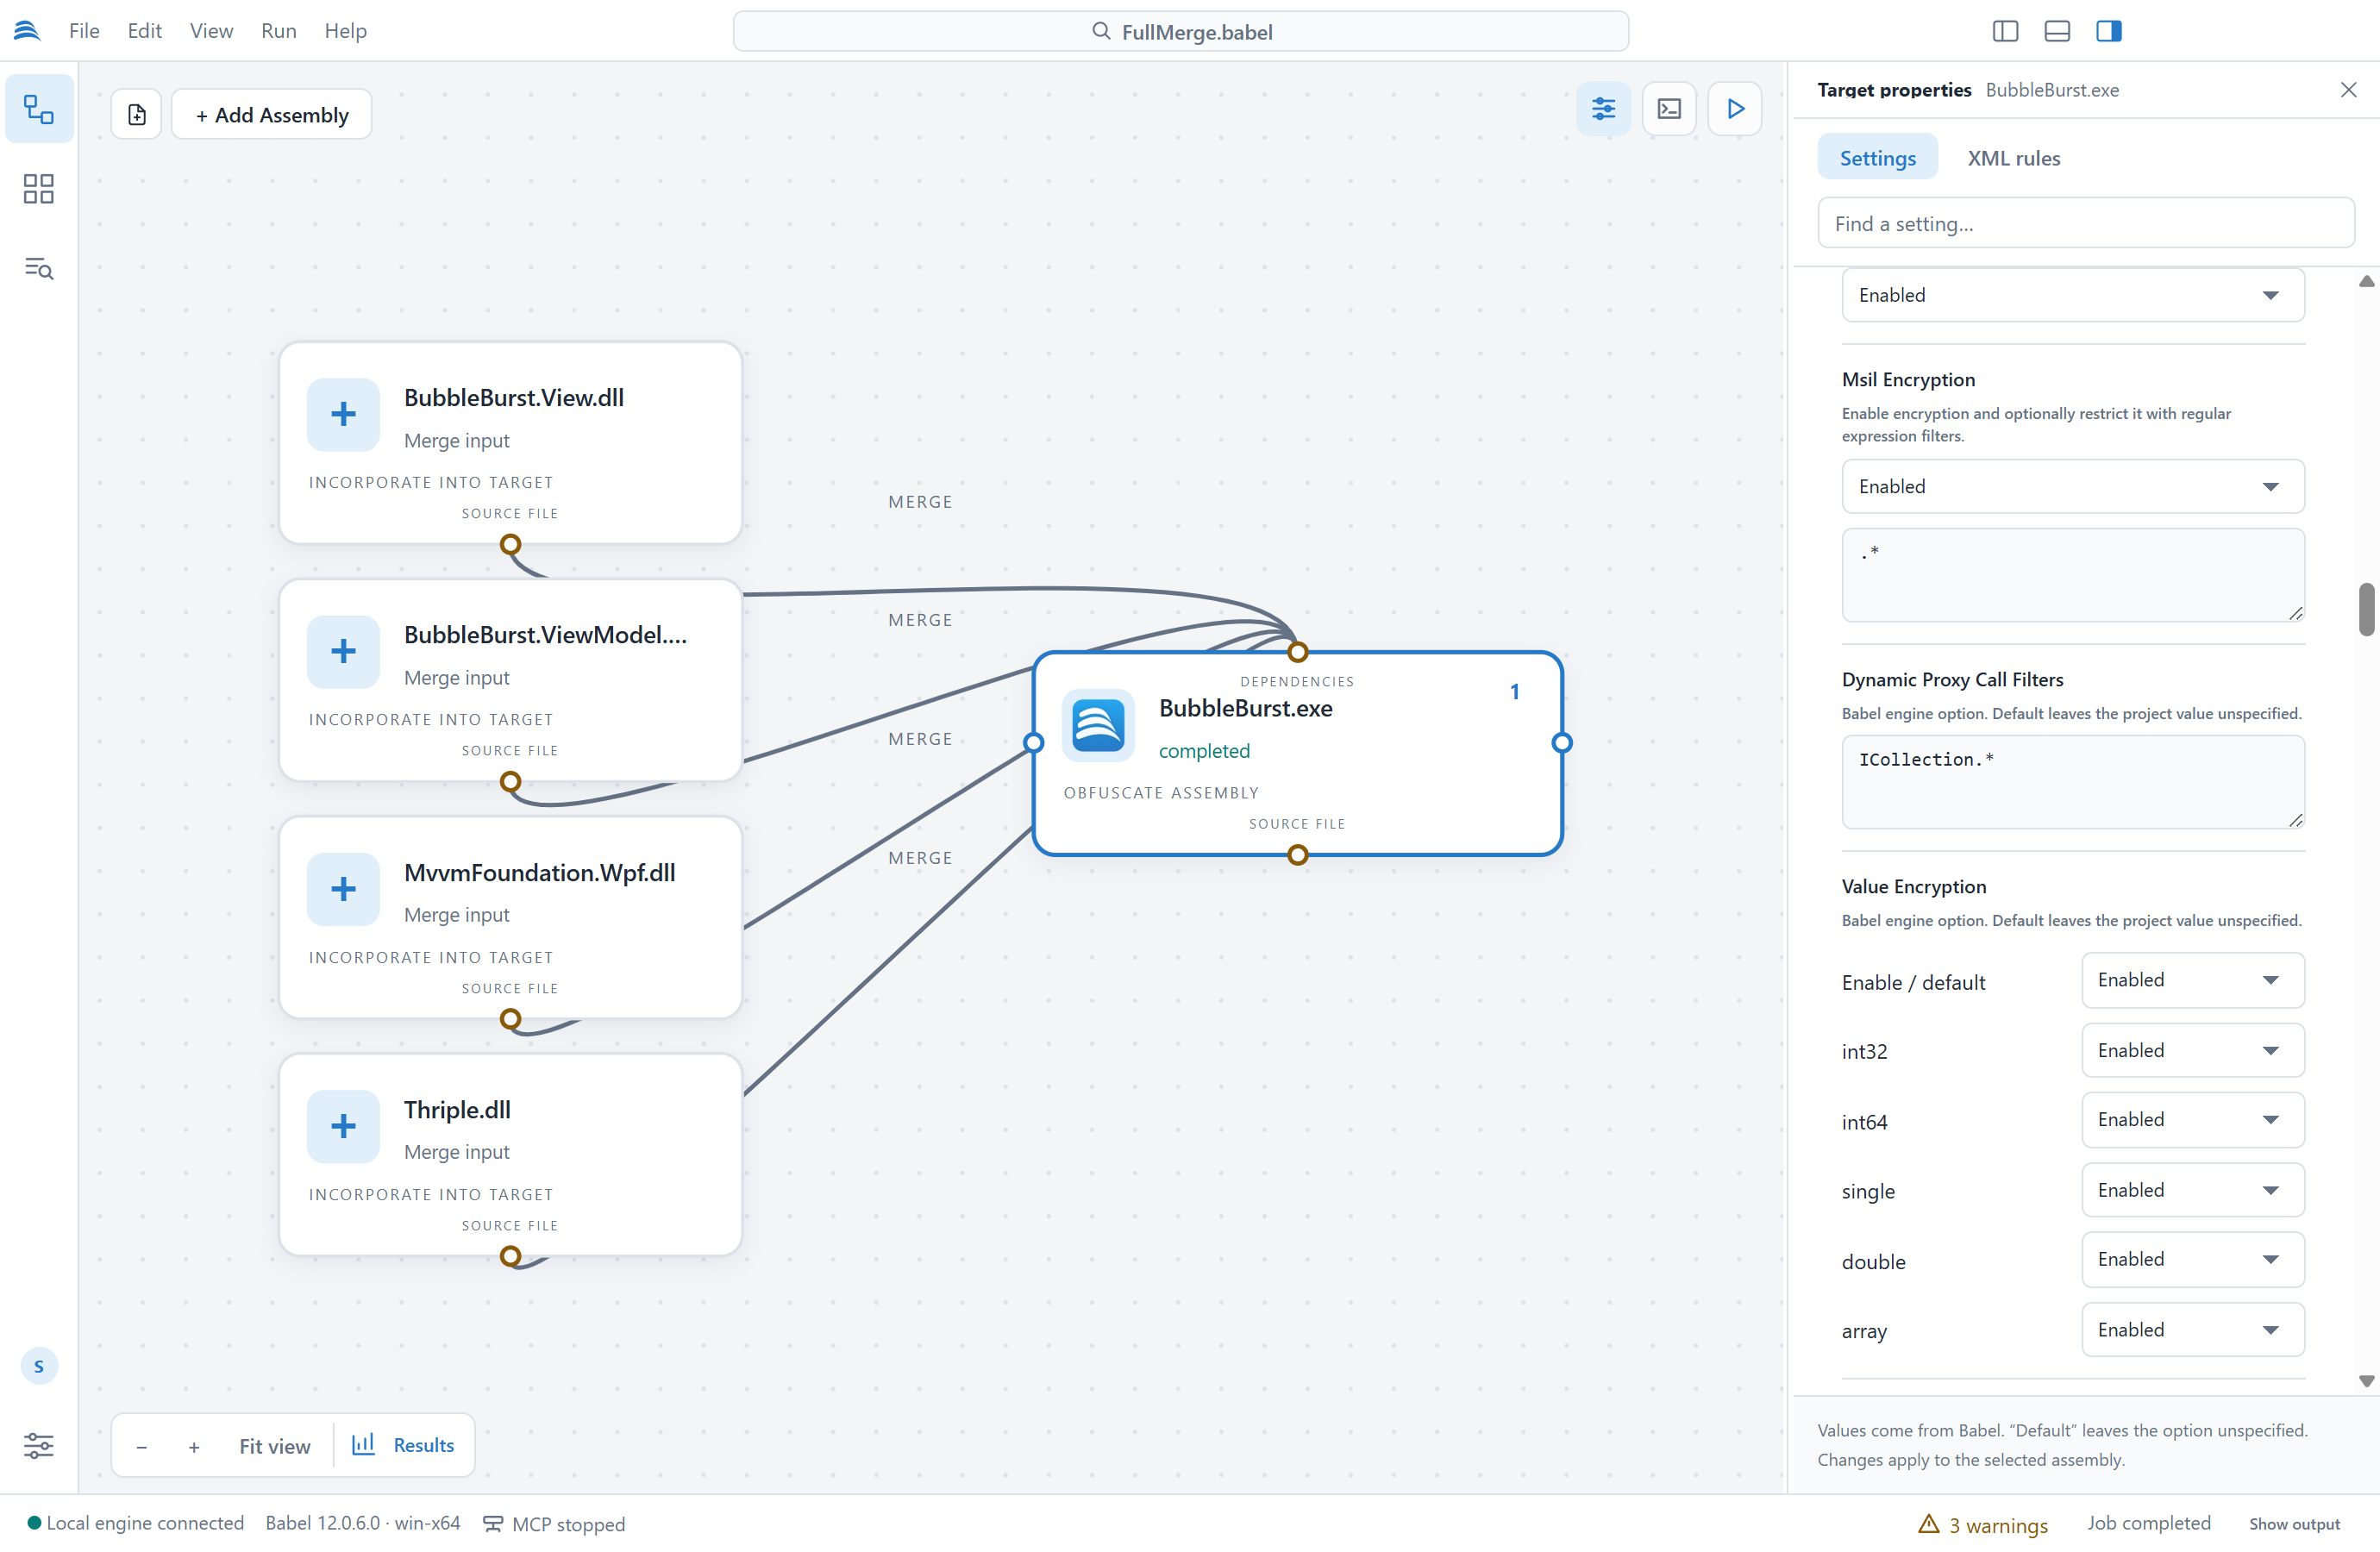Toggle the bottom panel layout icon
This screenshot has width=2380, height=1552.
click(2057, 31)
